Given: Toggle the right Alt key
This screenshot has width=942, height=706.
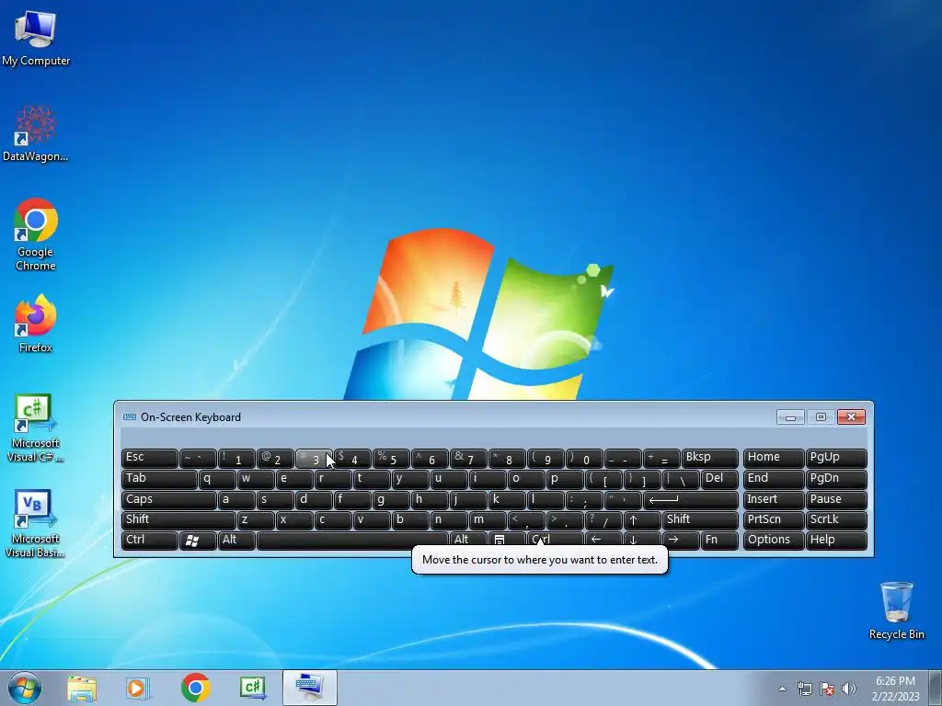Looking at the screenshot, I should click(x=468, y=540).
